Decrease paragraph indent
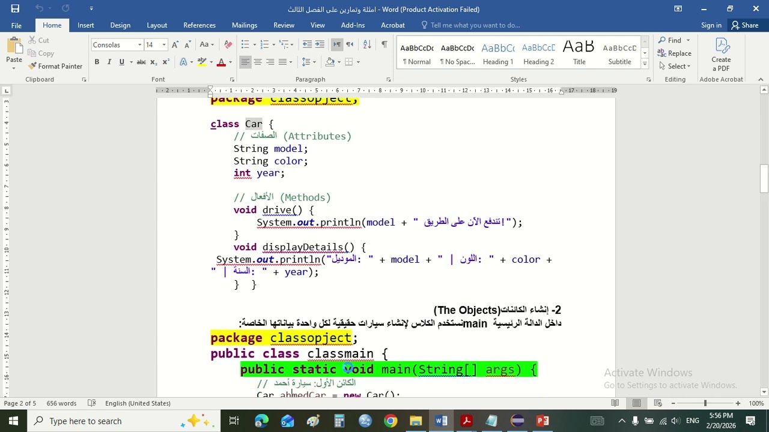 point(307,44)
